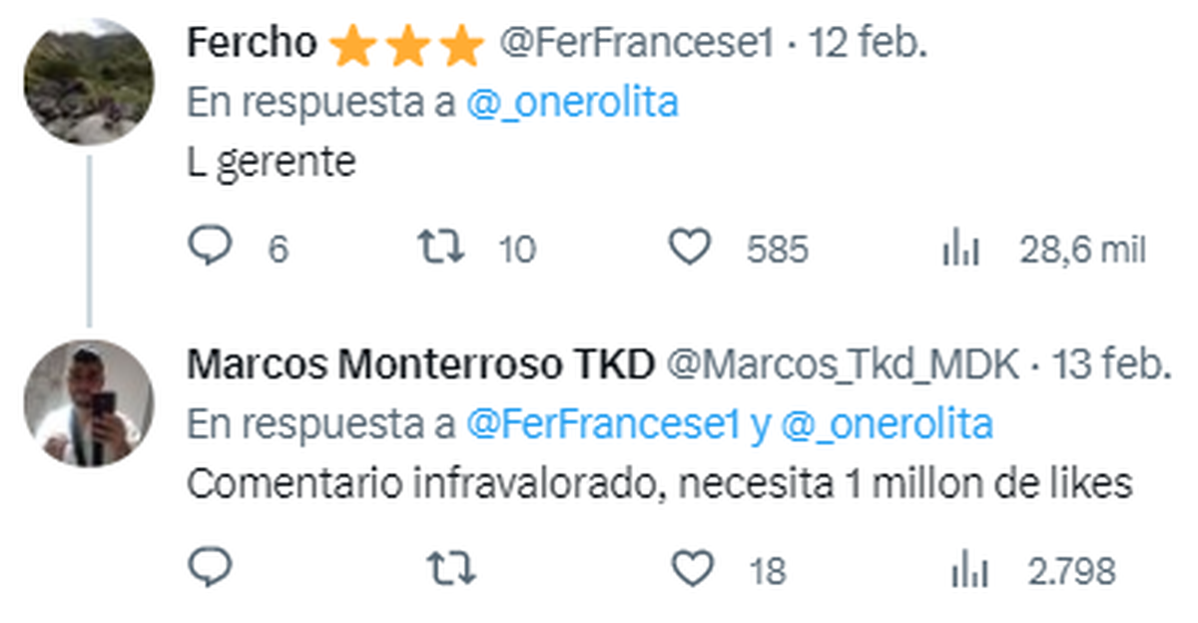
Task: Like Marcos Monterroso's comment
Action: point(688,570)
